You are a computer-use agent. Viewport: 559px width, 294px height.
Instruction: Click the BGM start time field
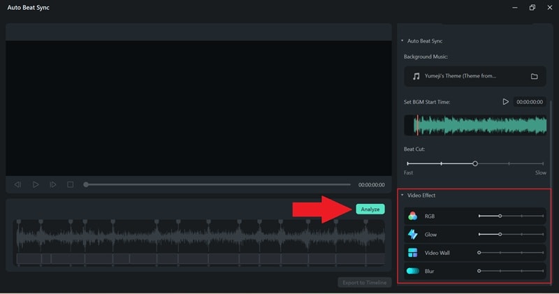[x=530, y=102]
